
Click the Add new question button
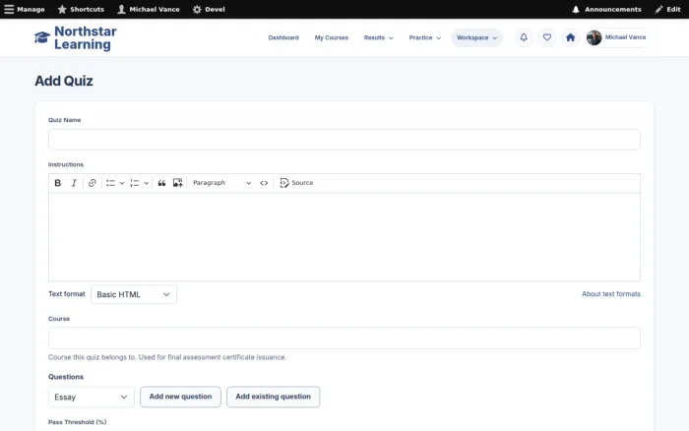click(x=180, y=397)
